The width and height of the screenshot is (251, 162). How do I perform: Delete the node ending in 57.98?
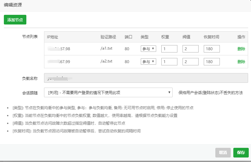pyautogui.click(x=241, y=49)
